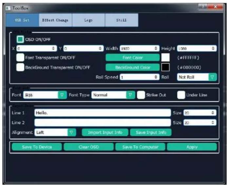Select the white font color swatch

coord(165,57)
